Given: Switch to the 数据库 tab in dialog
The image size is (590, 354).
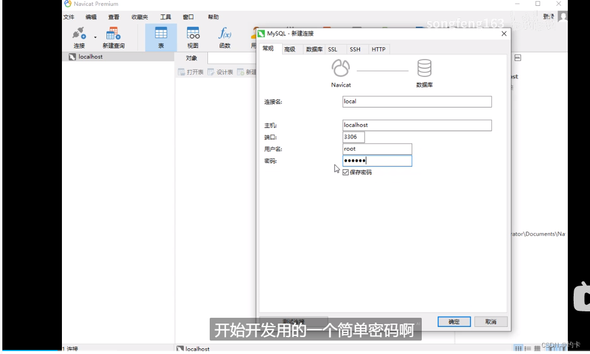Looking at the screenshot, I should pyautogui.click(x=314, y=49).
